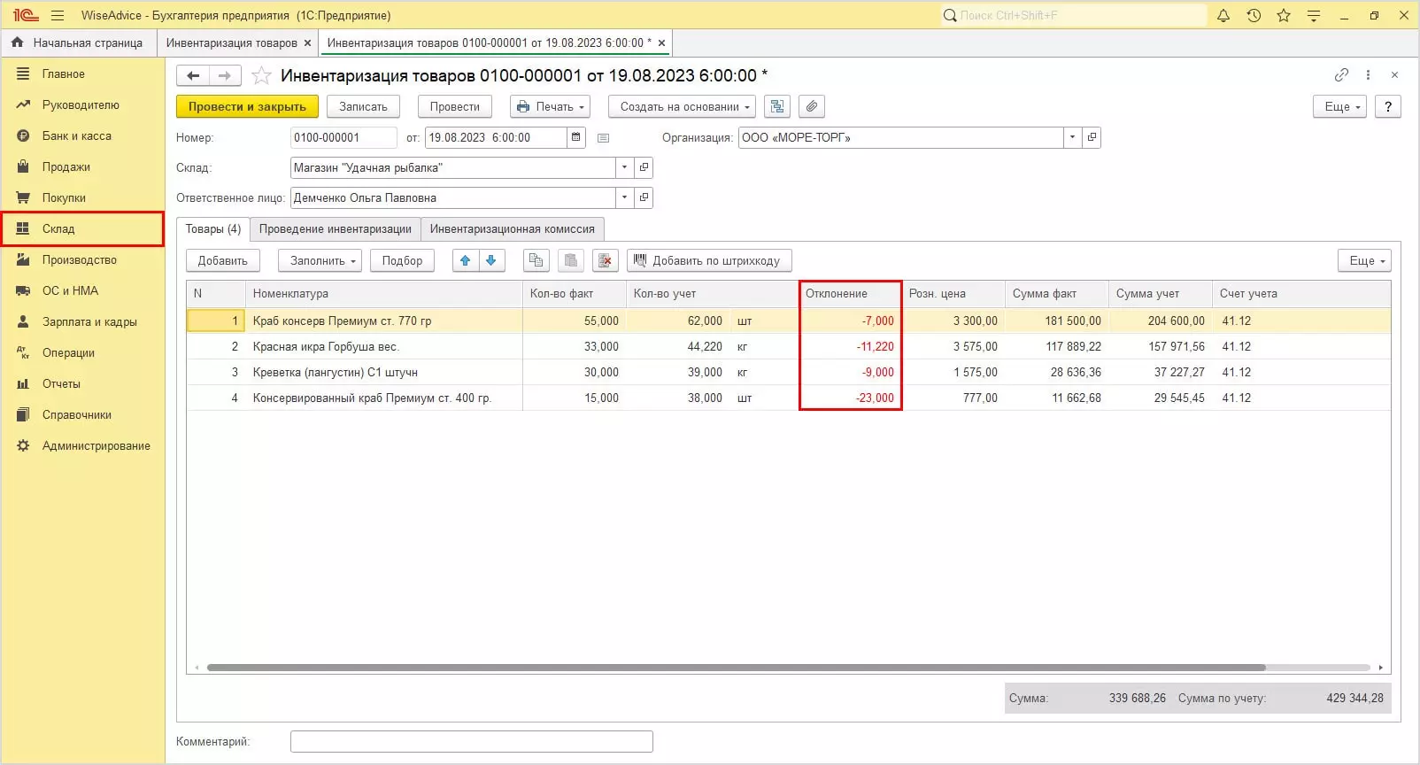
Task: Expand the Заполнить dropdown button
Action: tap(320, 260)
